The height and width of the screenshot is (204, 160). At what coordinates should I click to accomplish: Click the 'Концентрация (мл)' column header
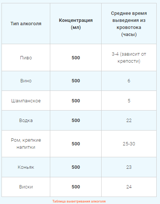tap(76, 24)
